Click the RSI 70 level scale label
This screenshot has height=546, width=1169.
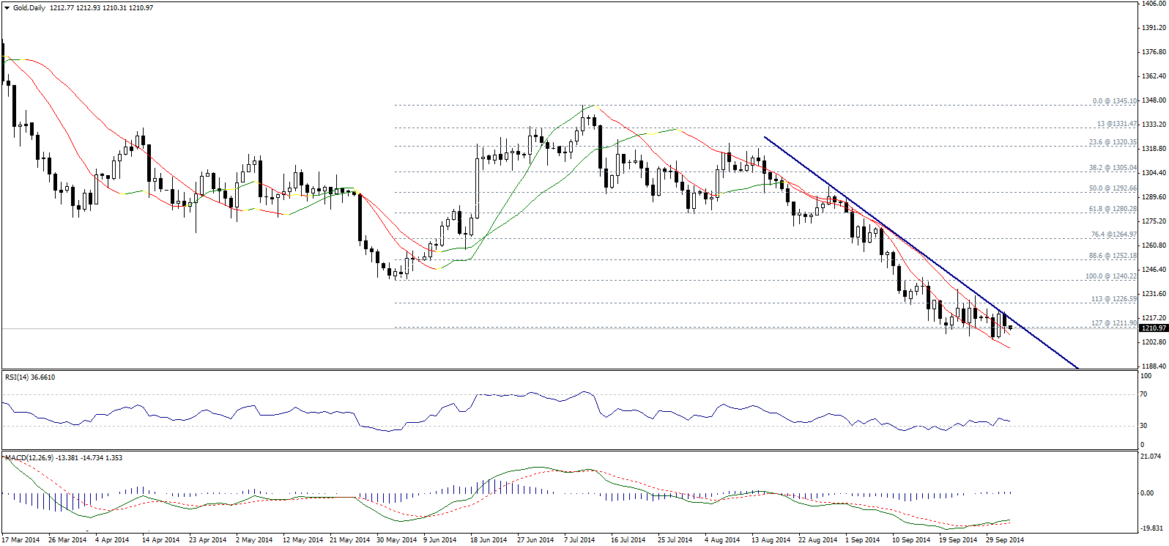pos(1143,394)
